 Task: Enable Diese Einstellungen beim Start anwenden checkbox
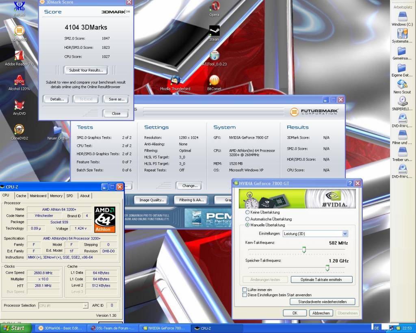pyautogui.click(x=245, y=295)
